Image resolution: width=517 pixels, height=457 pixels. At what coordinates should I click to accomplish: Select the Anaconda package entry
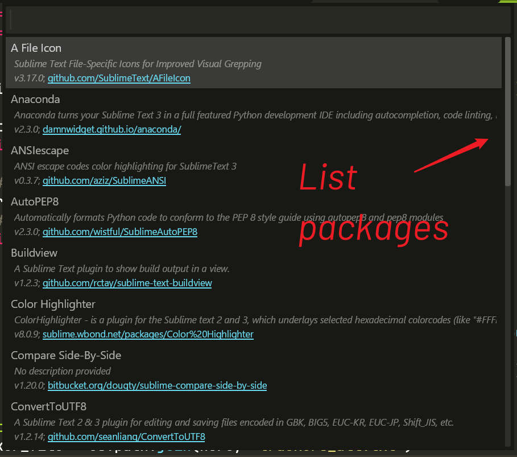click(35, 100)
